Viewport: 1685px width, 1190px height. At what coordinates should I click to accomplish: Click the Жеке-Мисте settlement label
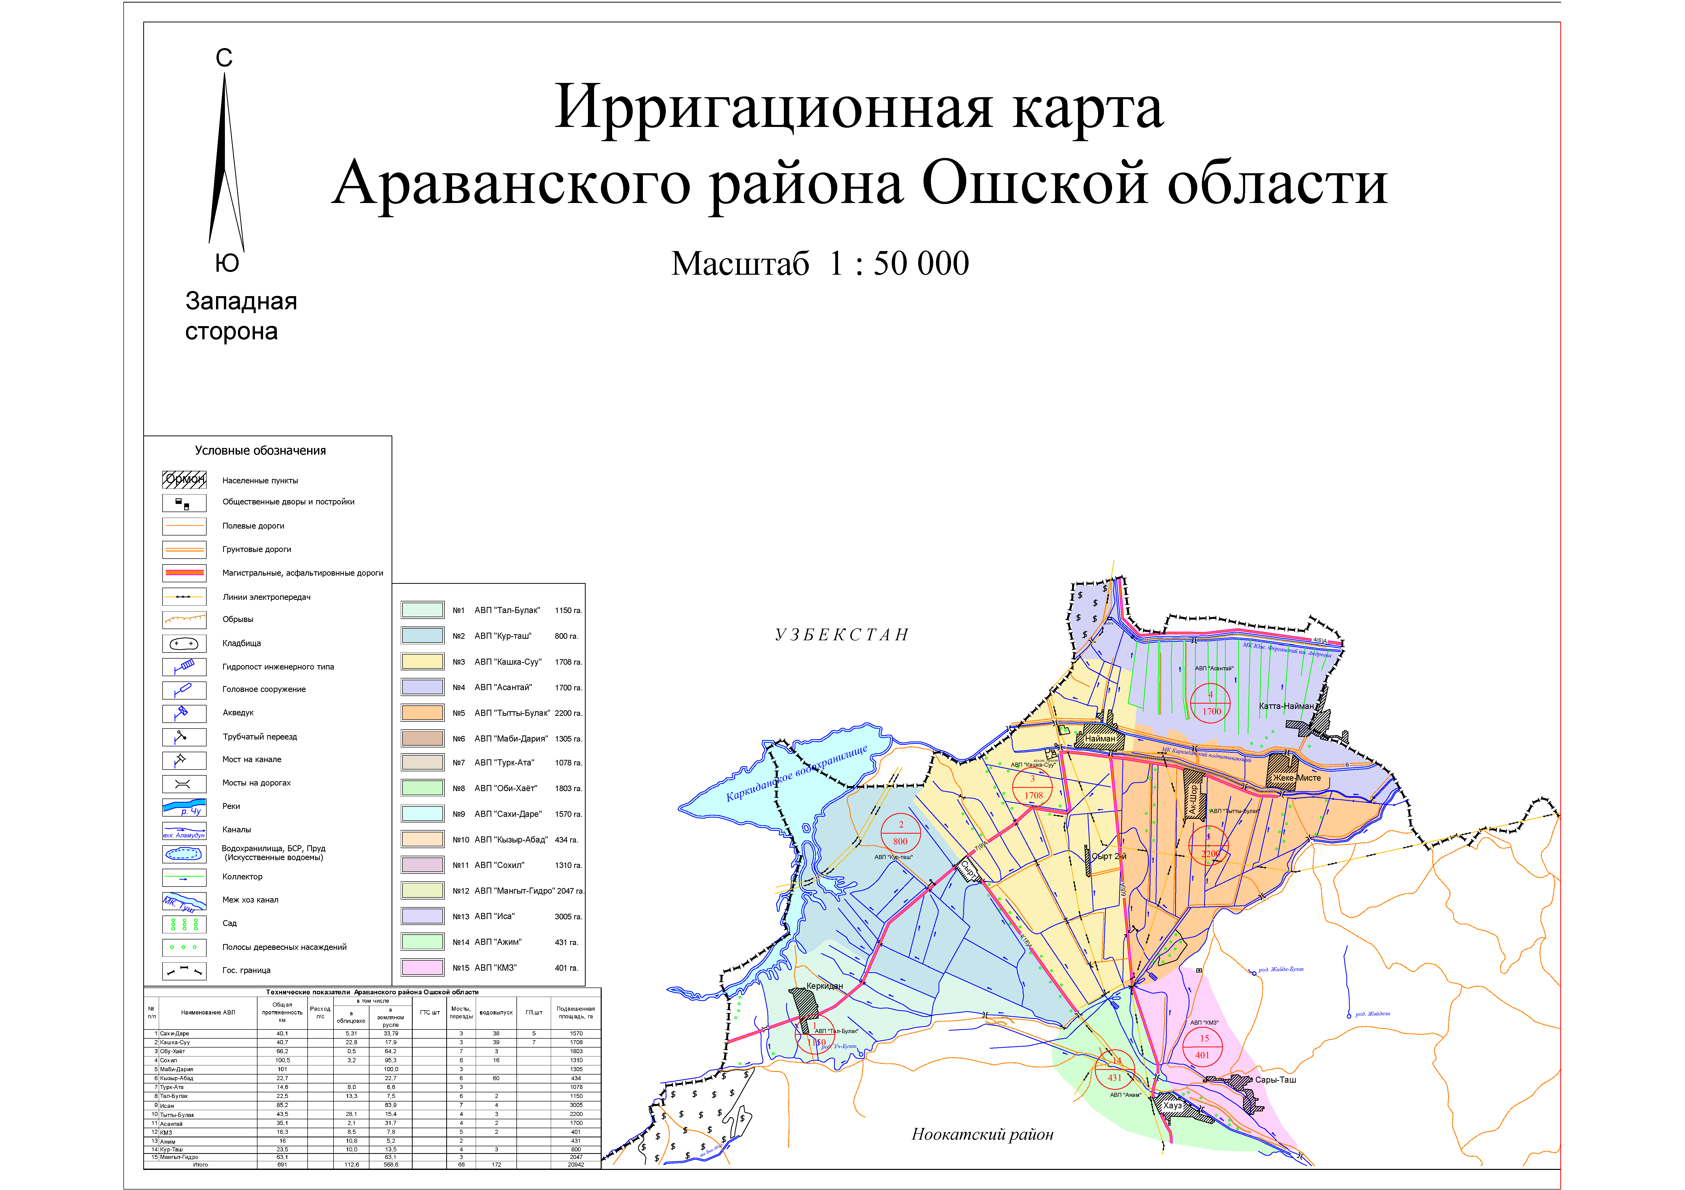click(x=1297, y=778)
